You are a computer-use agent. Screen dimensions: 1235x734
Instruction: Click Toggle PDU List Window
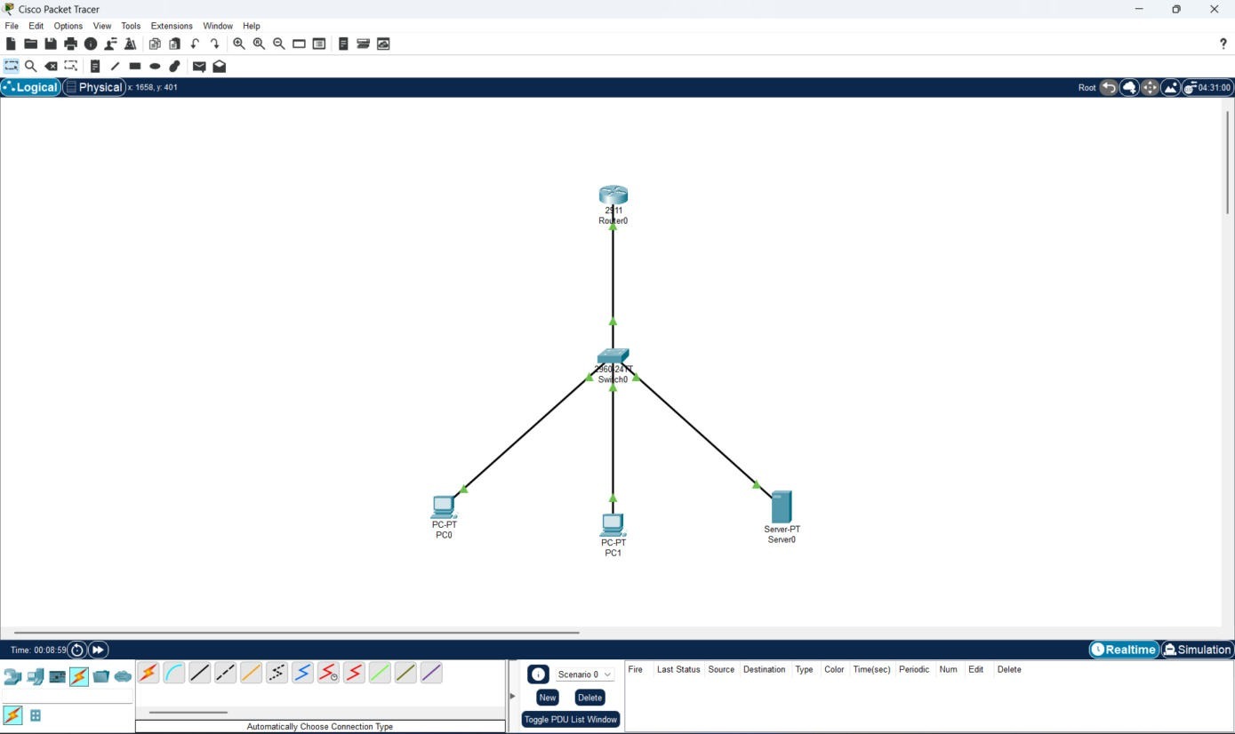(x=570, y=719)
